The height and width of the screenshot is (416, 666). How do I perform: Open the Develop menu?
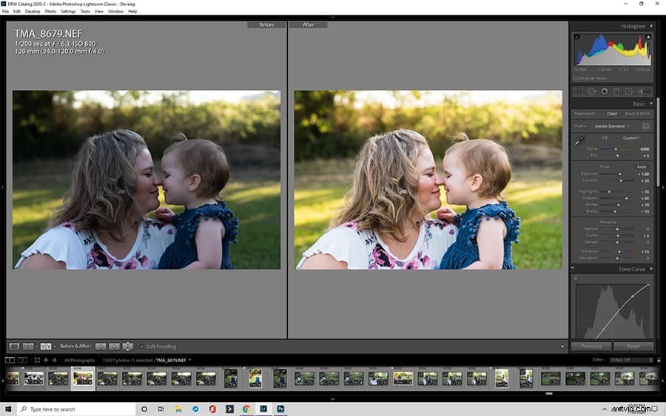pos(33,11)
